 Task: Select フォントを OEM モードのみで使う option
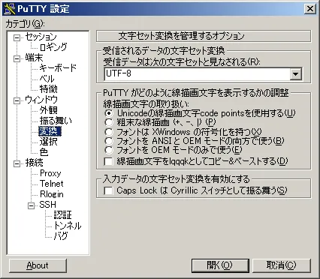(x=109, y=150)
